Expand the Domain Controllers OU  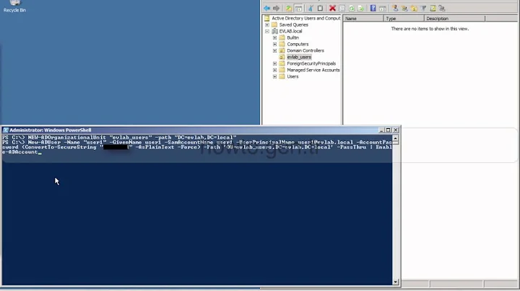274,50
